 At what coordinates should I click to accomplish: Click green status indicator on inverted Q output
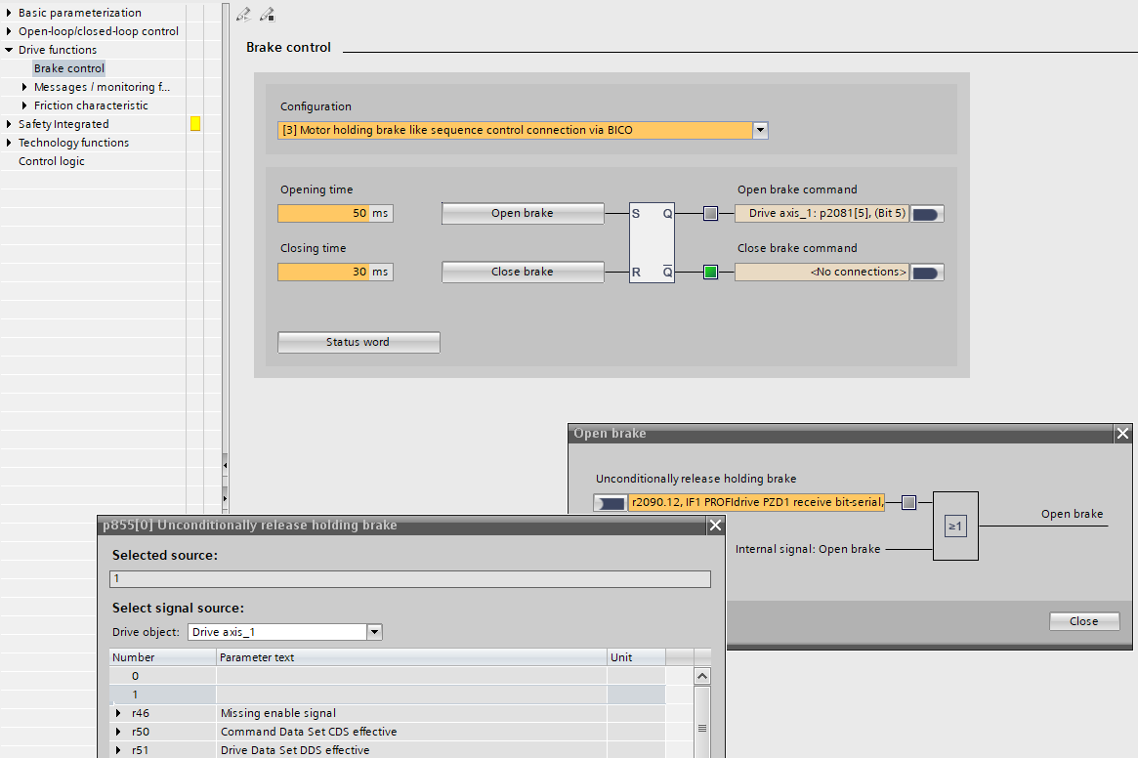click(x=710, y=272)
